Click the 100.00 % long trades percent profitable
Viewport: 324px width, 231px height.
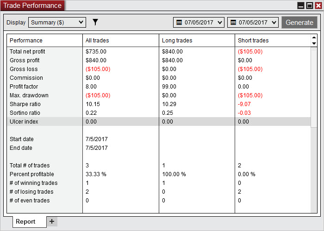[x=174, y=174]
